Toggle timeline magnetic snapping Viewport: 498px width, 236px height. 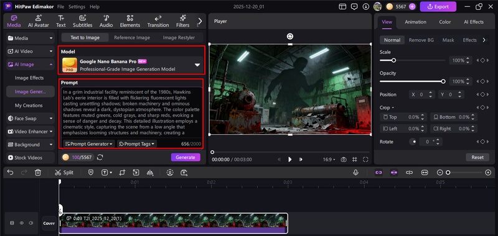point(394,172)
